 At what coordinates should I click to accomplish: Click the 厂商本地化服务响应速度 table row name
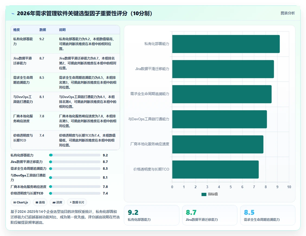23,118
